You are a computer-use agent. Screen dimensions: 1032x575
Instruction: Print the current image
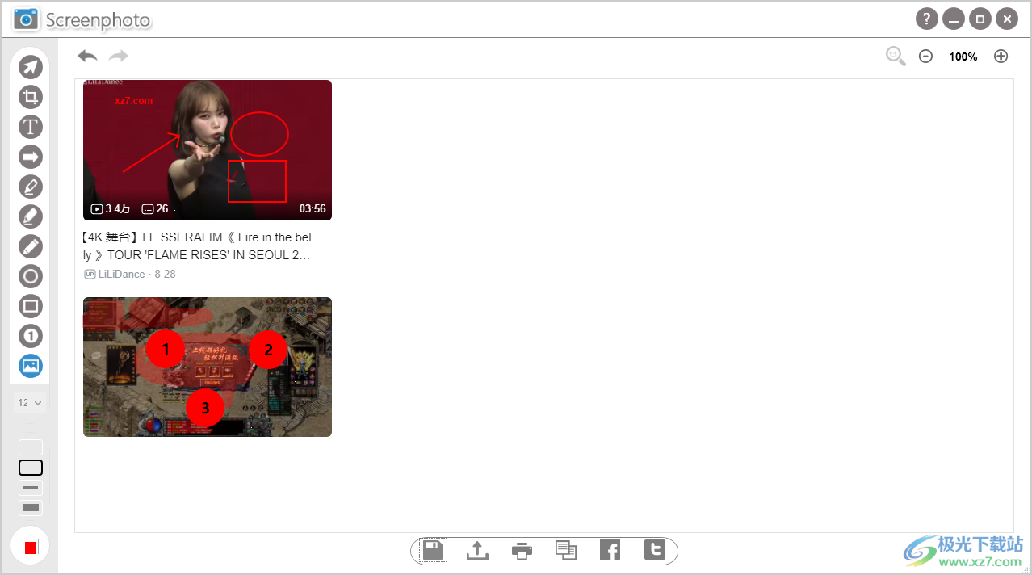[522, 550]
